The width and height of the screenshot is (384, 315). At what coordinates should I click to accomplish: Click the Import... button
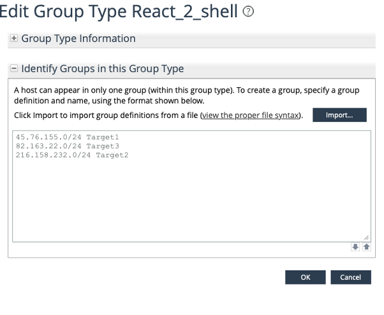tap(339, 115)
